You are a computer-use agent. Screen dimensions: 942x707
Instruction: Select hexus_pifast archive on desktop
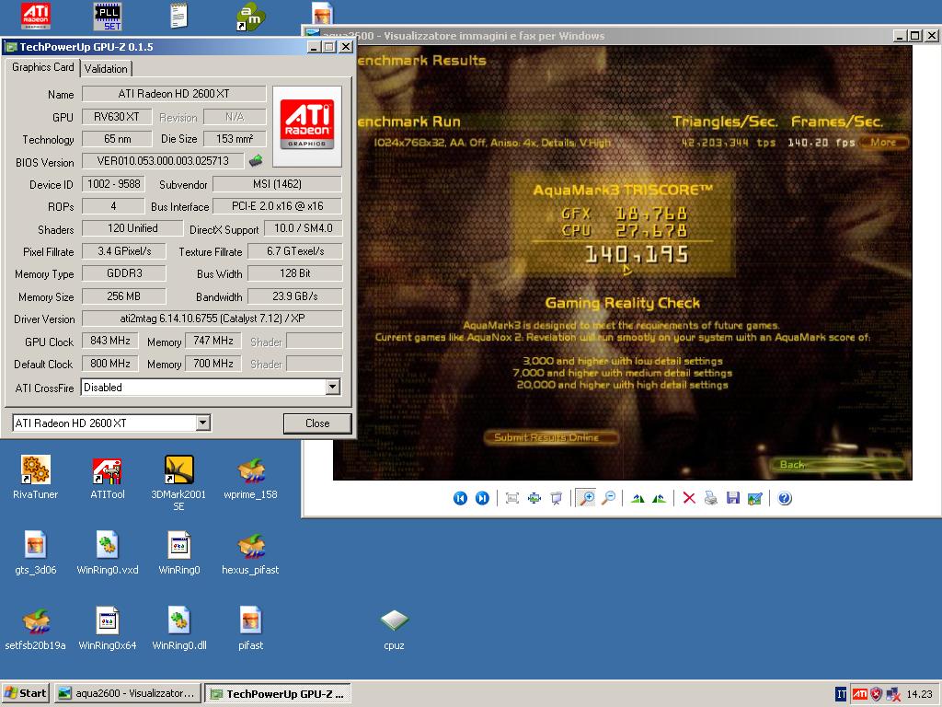point(250,553)
